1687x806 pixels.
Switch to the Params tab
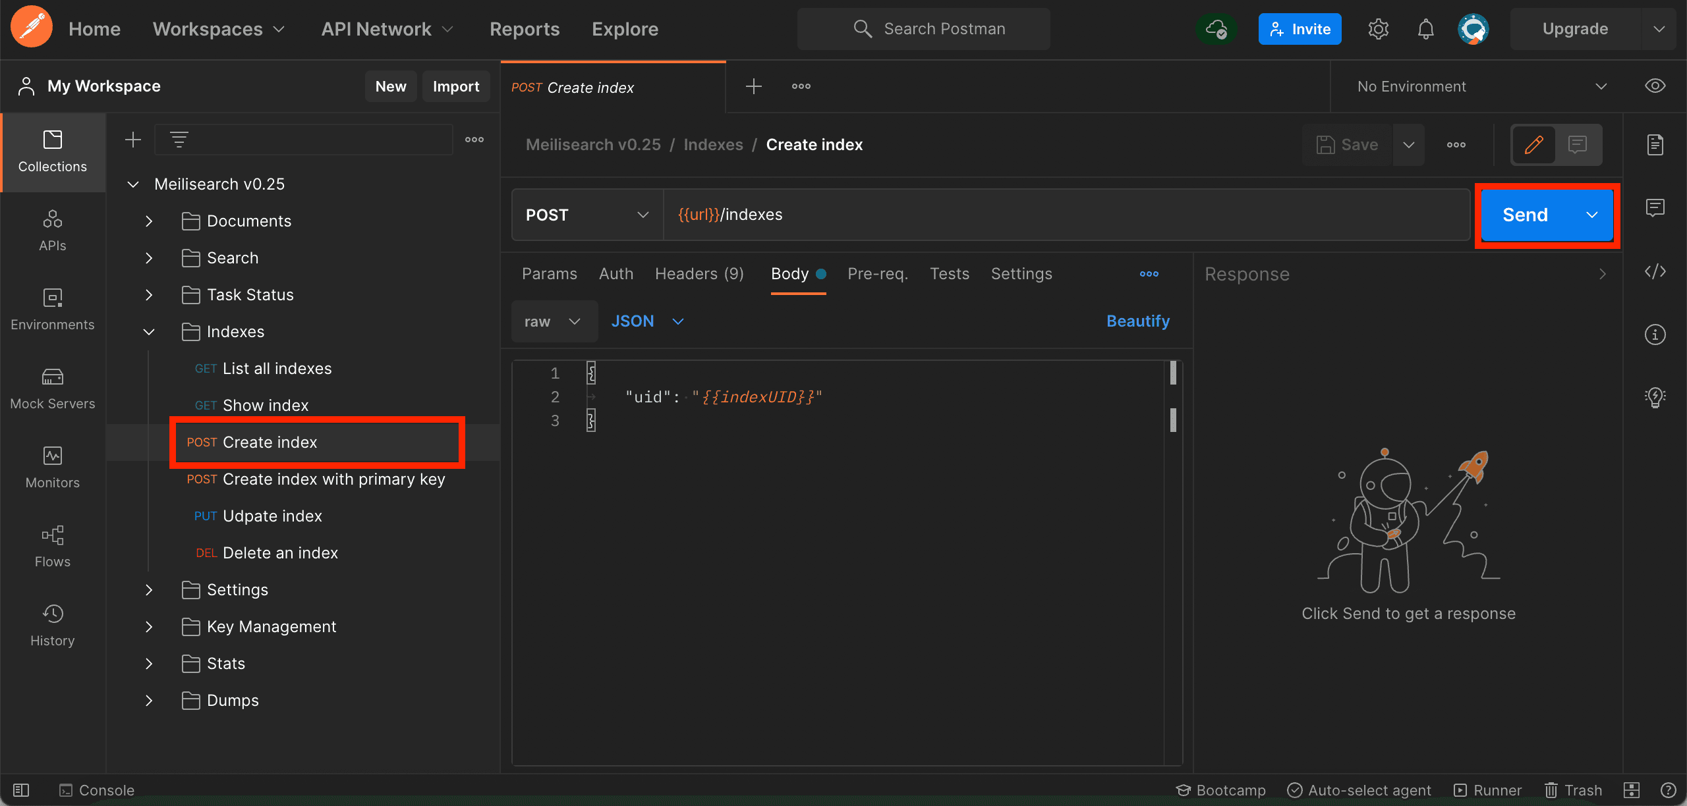click(550, 274)
